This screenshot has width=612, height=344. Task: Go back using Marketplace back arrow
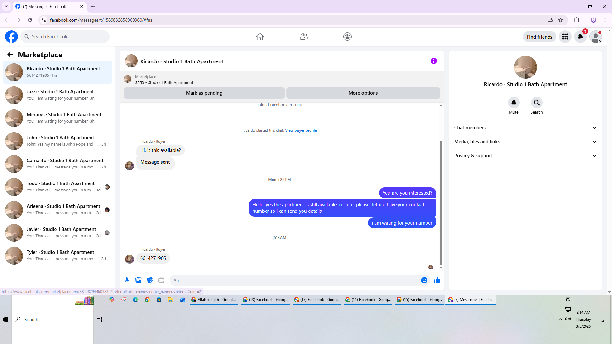(10, 55)
